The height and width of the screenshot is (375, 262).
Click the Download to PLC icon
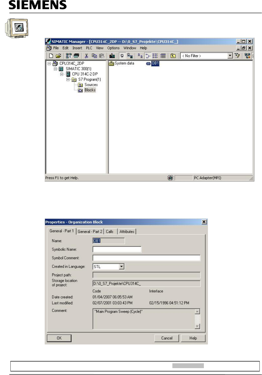coord(112,56)
